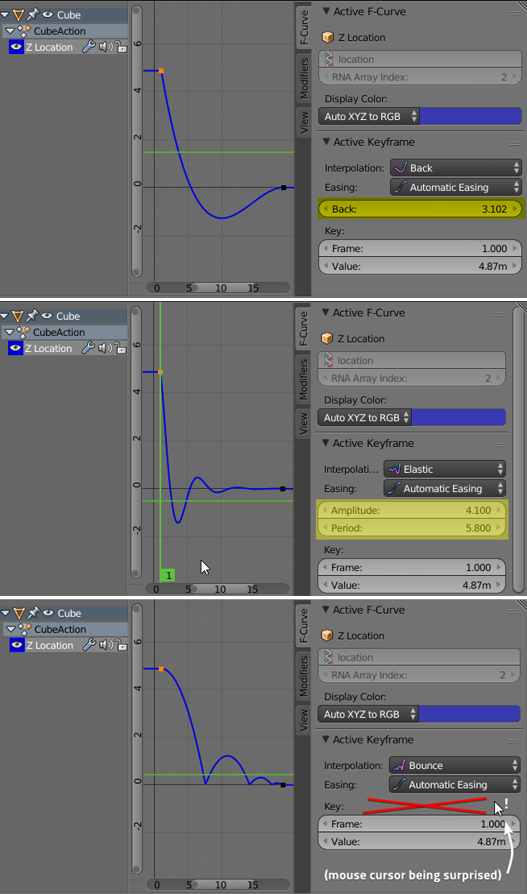Open the Easing dropdown in the Back screenshot
The height and width of the screenshot is (894, 527).
[x=456, y=187]
